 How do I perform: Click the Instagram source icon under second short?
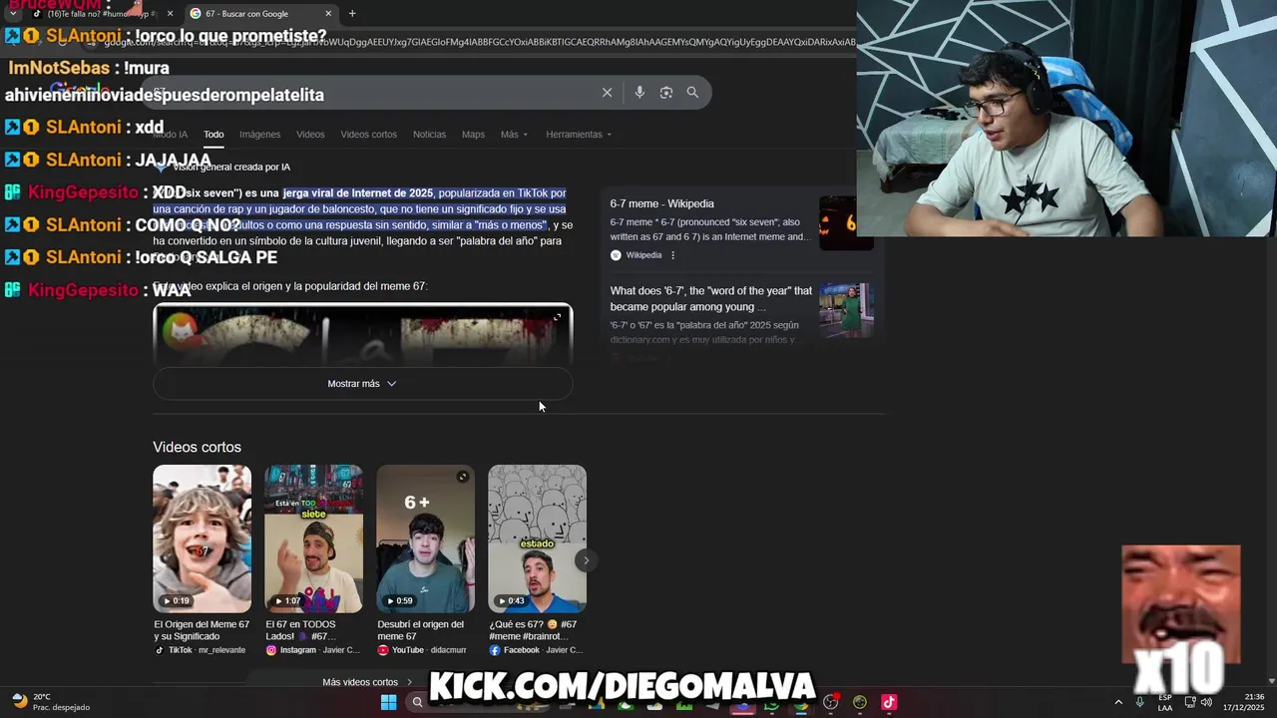click(271, 650)
